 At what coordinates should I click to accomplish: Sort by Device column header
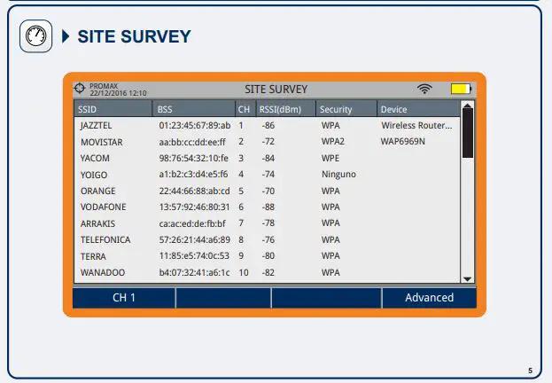(418, 109)
